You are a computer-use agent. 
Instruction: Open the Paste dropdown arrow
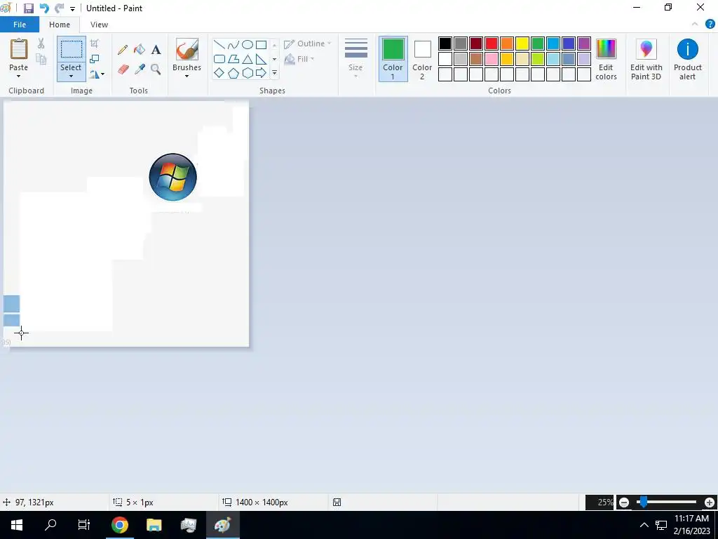(x=19, y=76)
